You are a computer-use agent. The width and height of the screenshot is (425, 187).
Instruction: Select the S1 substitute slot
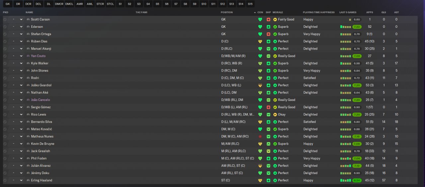coord(120,4)
